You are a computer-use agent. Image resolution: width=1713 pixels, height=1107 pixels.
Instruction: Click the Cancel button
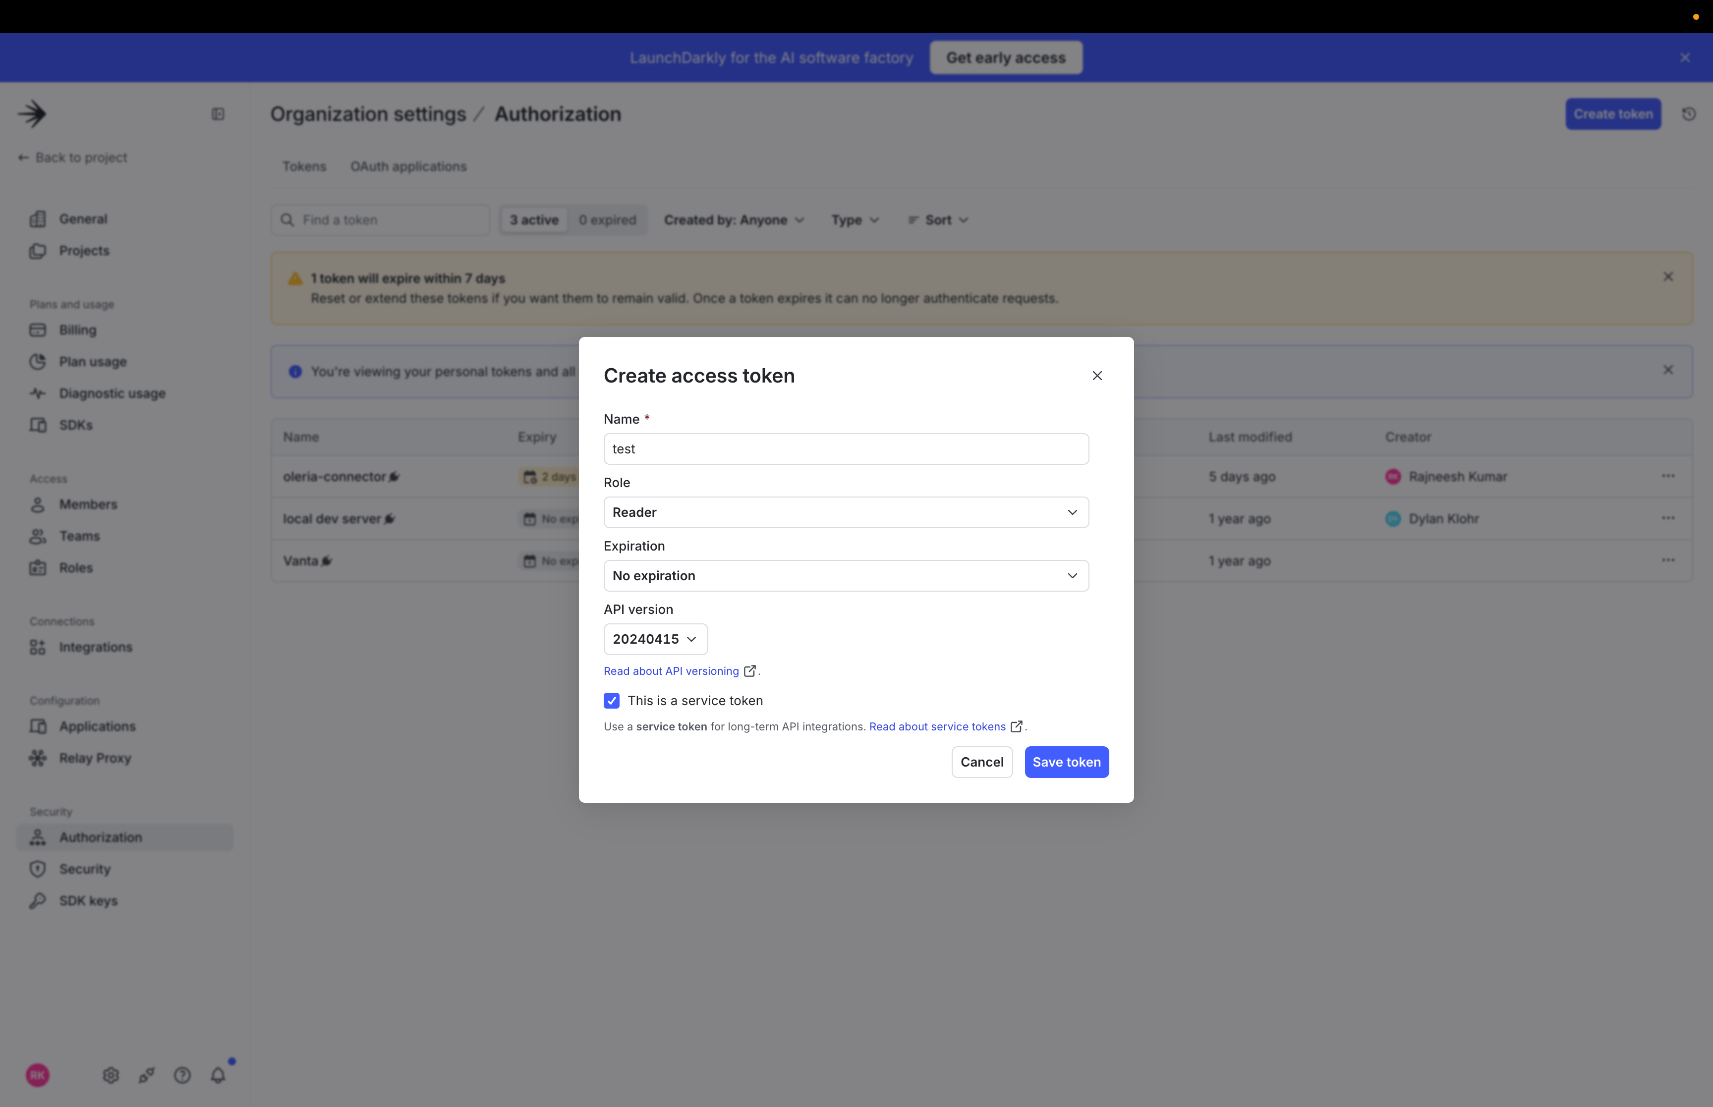982,762
